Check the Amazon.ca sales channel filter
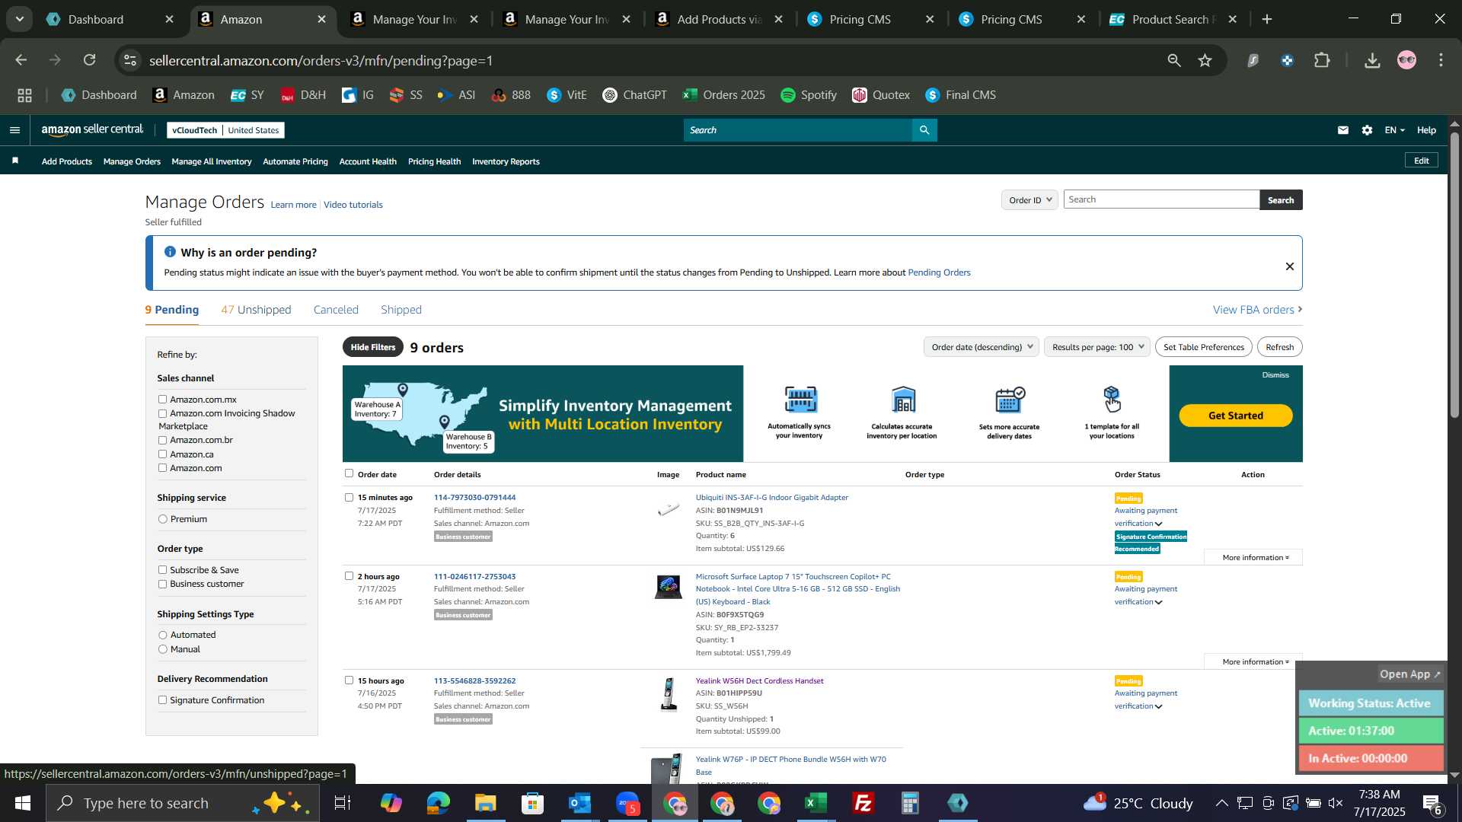 coord(162,454)
